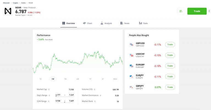This screenshot has height=110, width=211.
Task: Trade EURGBP from People Also Bought
Action: tap(170, 66)
